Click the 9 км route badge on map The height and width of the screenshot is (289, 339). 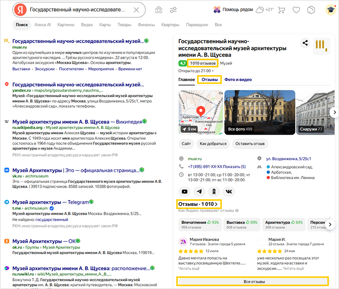(x=190, y=129)
